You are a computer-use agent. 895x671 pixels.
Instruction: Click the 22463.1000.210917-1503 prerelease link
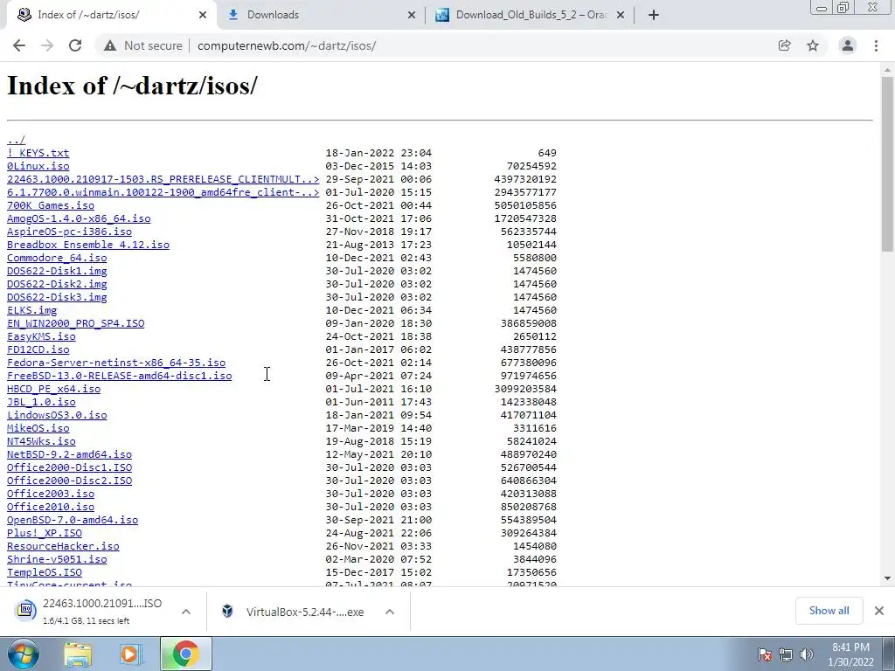point(163,179)
